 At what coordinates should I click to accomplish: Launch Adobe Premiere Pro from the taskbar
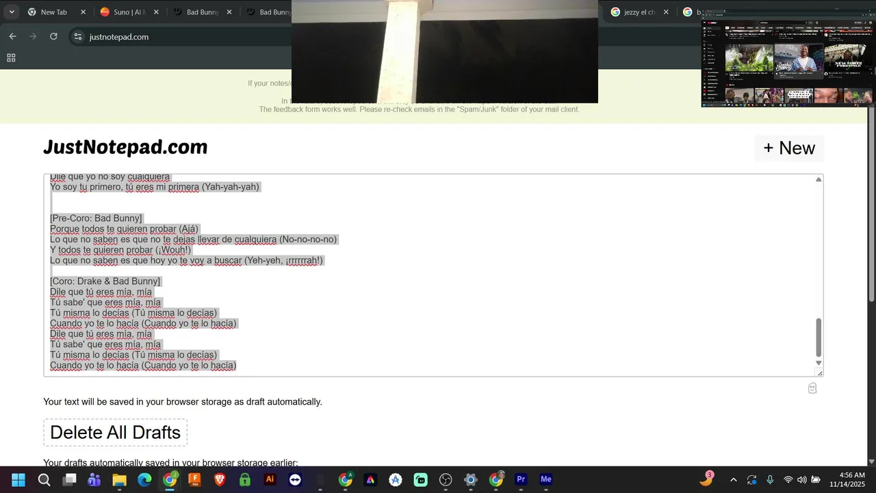(x=521, y=479)
